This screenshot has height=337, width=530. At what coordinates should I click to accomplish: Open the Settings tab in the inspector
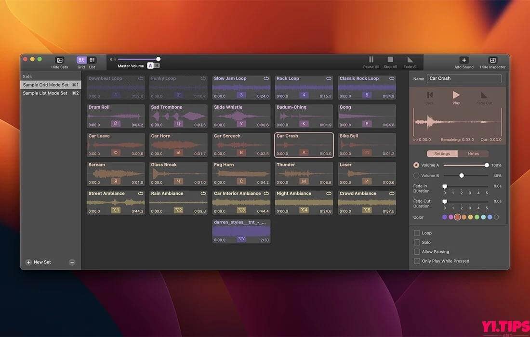[x=442, y=153]
